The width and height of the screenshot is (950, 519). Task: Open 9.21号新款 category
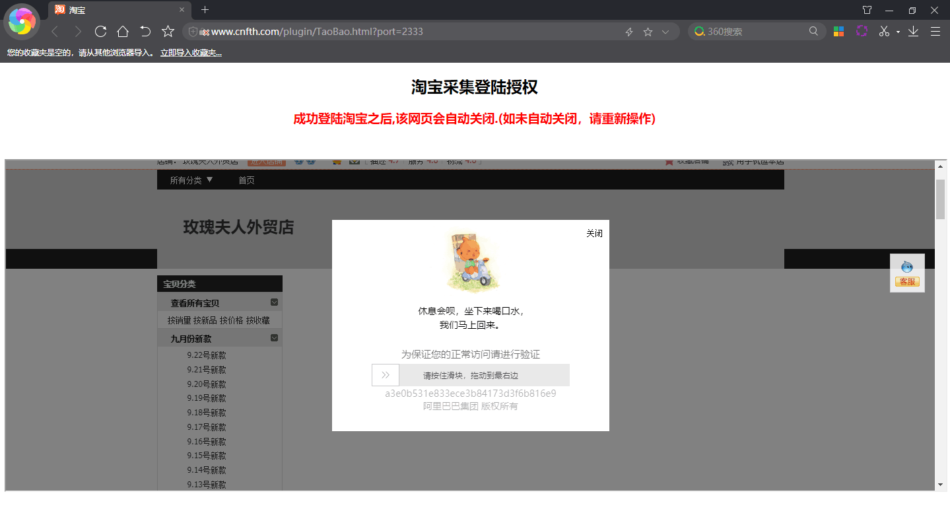click(207, 370)
